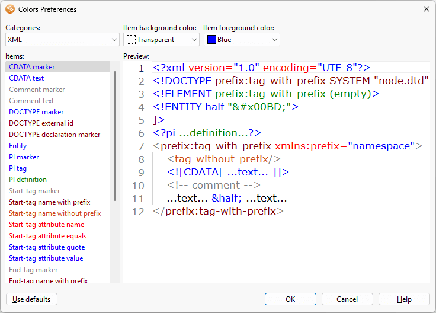Open the Item background color dropdown
Image resolution: width=436 pixels, height=313 pixels.
pos(161,40)
